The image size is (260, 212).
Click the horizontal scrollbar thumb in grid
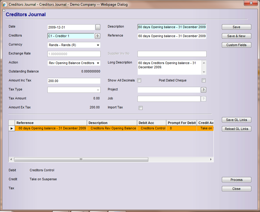81,160
